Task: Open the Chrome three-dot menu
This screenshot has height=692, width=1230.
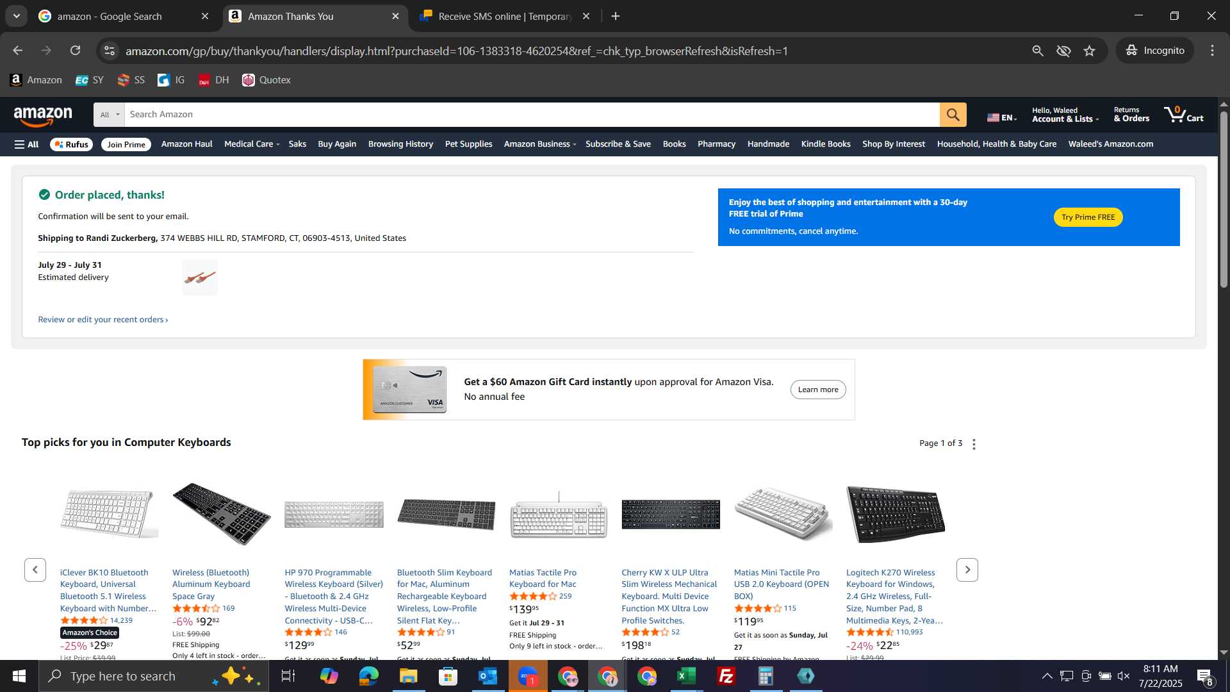Action: click(x=1212, y=51)
